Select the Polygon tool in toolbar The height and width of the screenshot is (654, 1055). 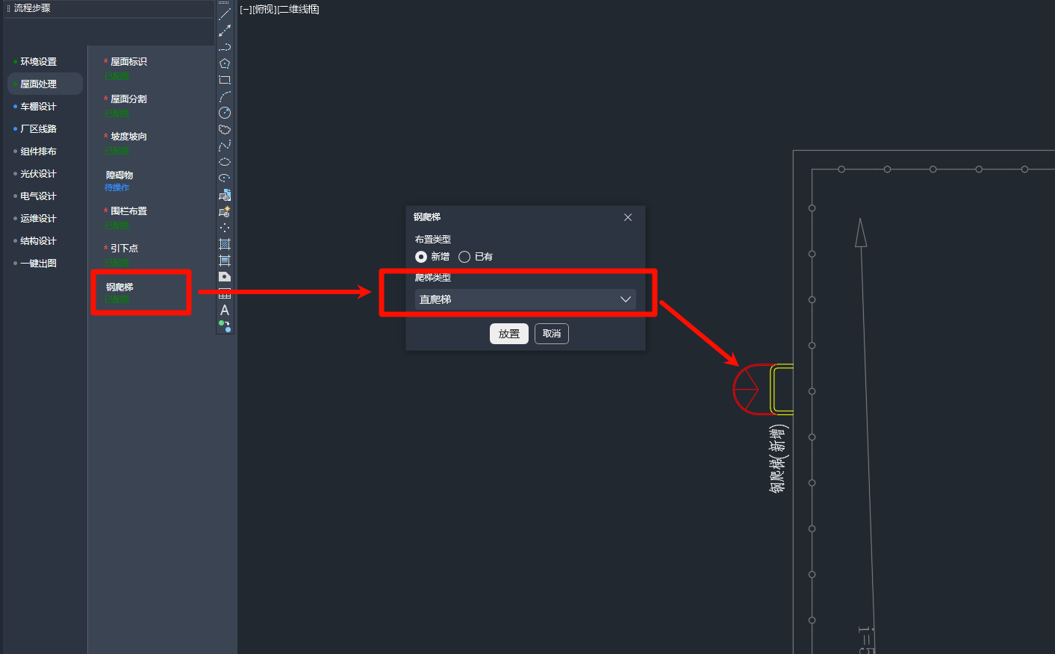(225, 63)
